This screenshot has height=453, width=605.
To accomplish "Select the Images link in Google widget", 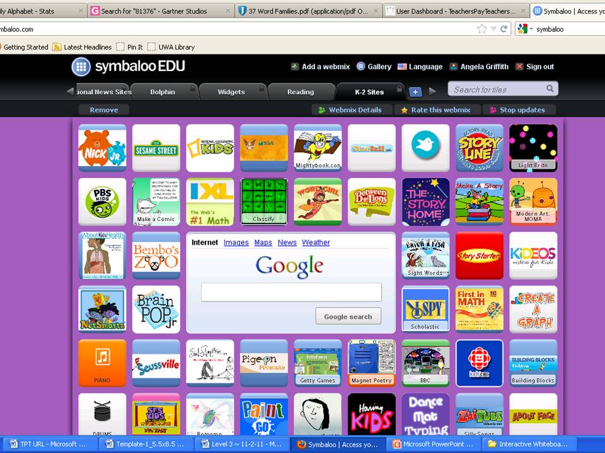I will pyautogui.click(x=236, y=242).
